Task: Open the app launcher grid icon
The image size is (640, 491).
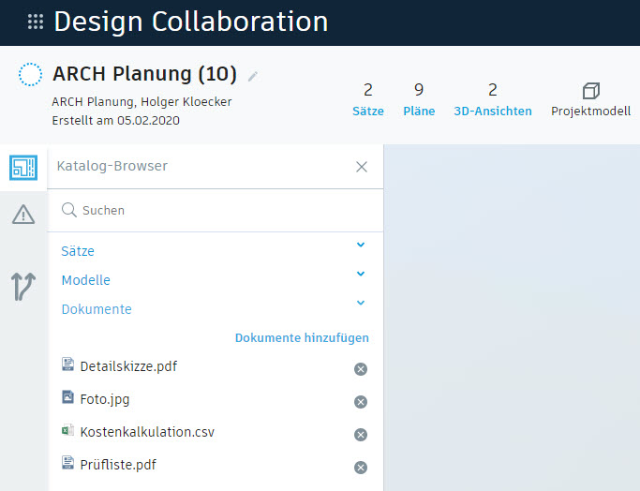Action: click(x=36, y=22)
